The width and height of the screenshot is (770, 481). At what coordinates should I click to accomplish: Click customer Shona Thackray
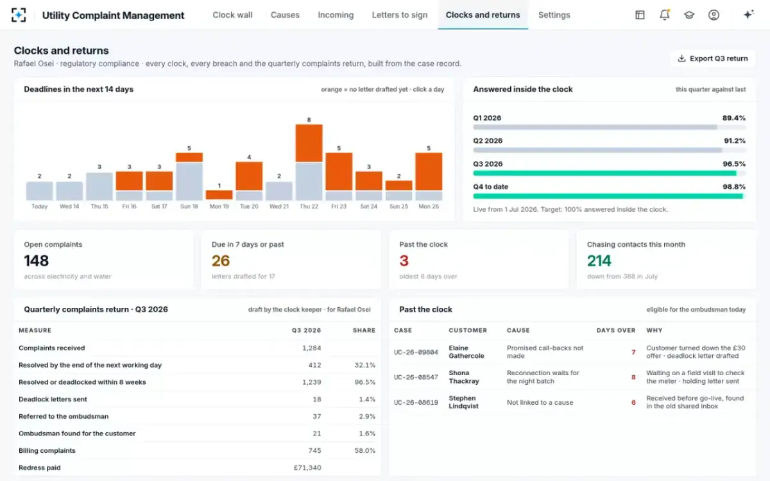[464, 377]
